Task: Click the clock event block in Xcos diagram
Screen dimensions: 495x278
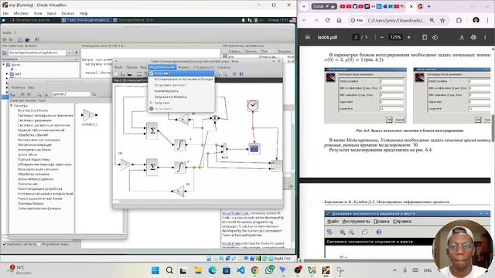Action: click(253, 105)
